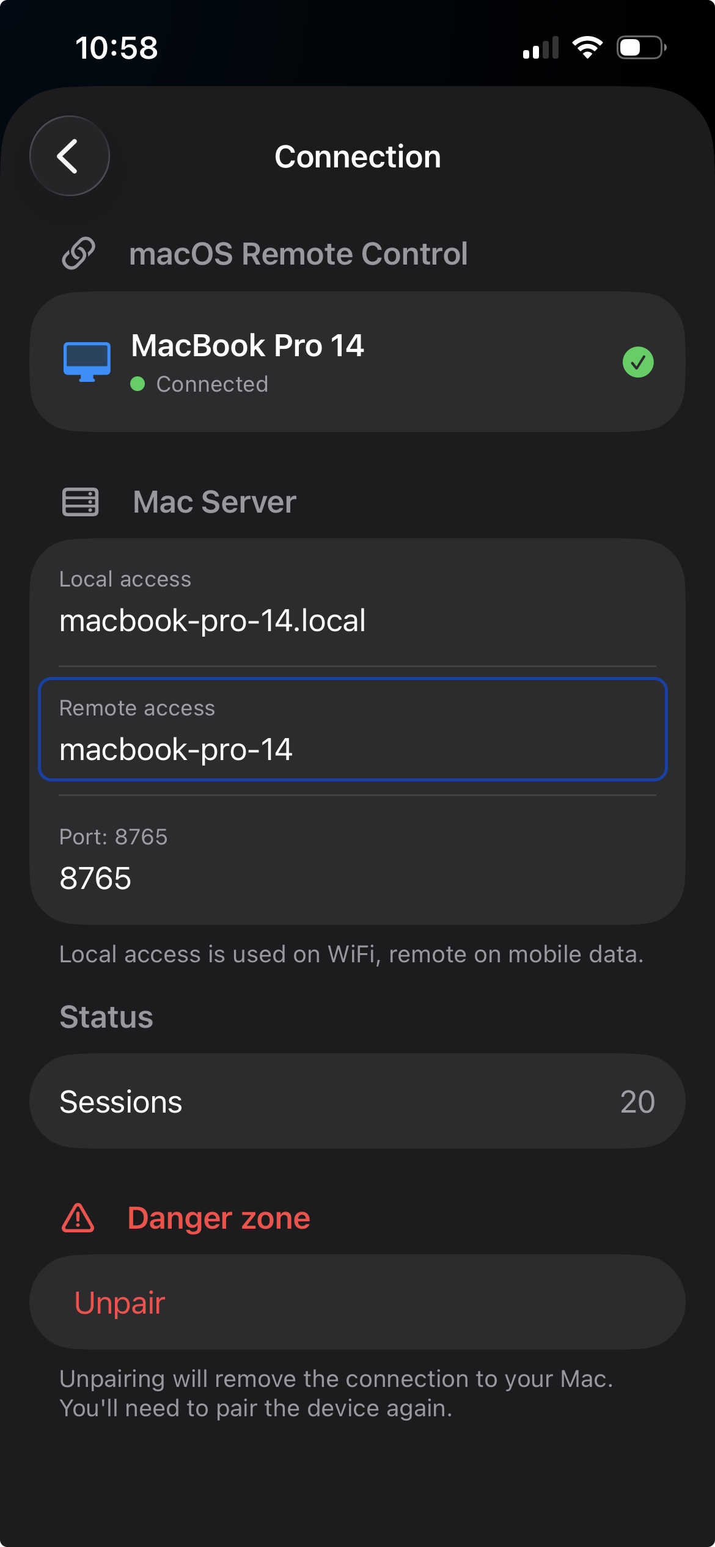Tap the Status section header
Viewport: 715px width, 1547px height.
(x=106, y=1016)
